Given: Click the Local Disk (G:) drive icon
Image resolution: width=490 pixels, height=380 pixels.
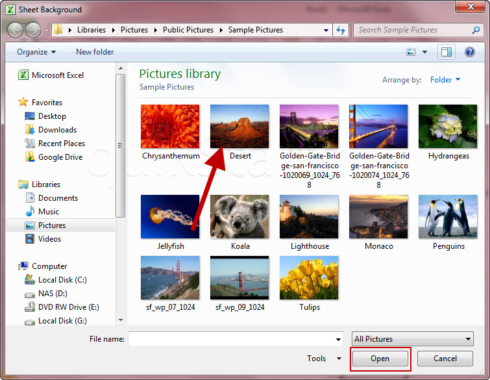Looking at the screenshot, I should click(x=30, y=322).
